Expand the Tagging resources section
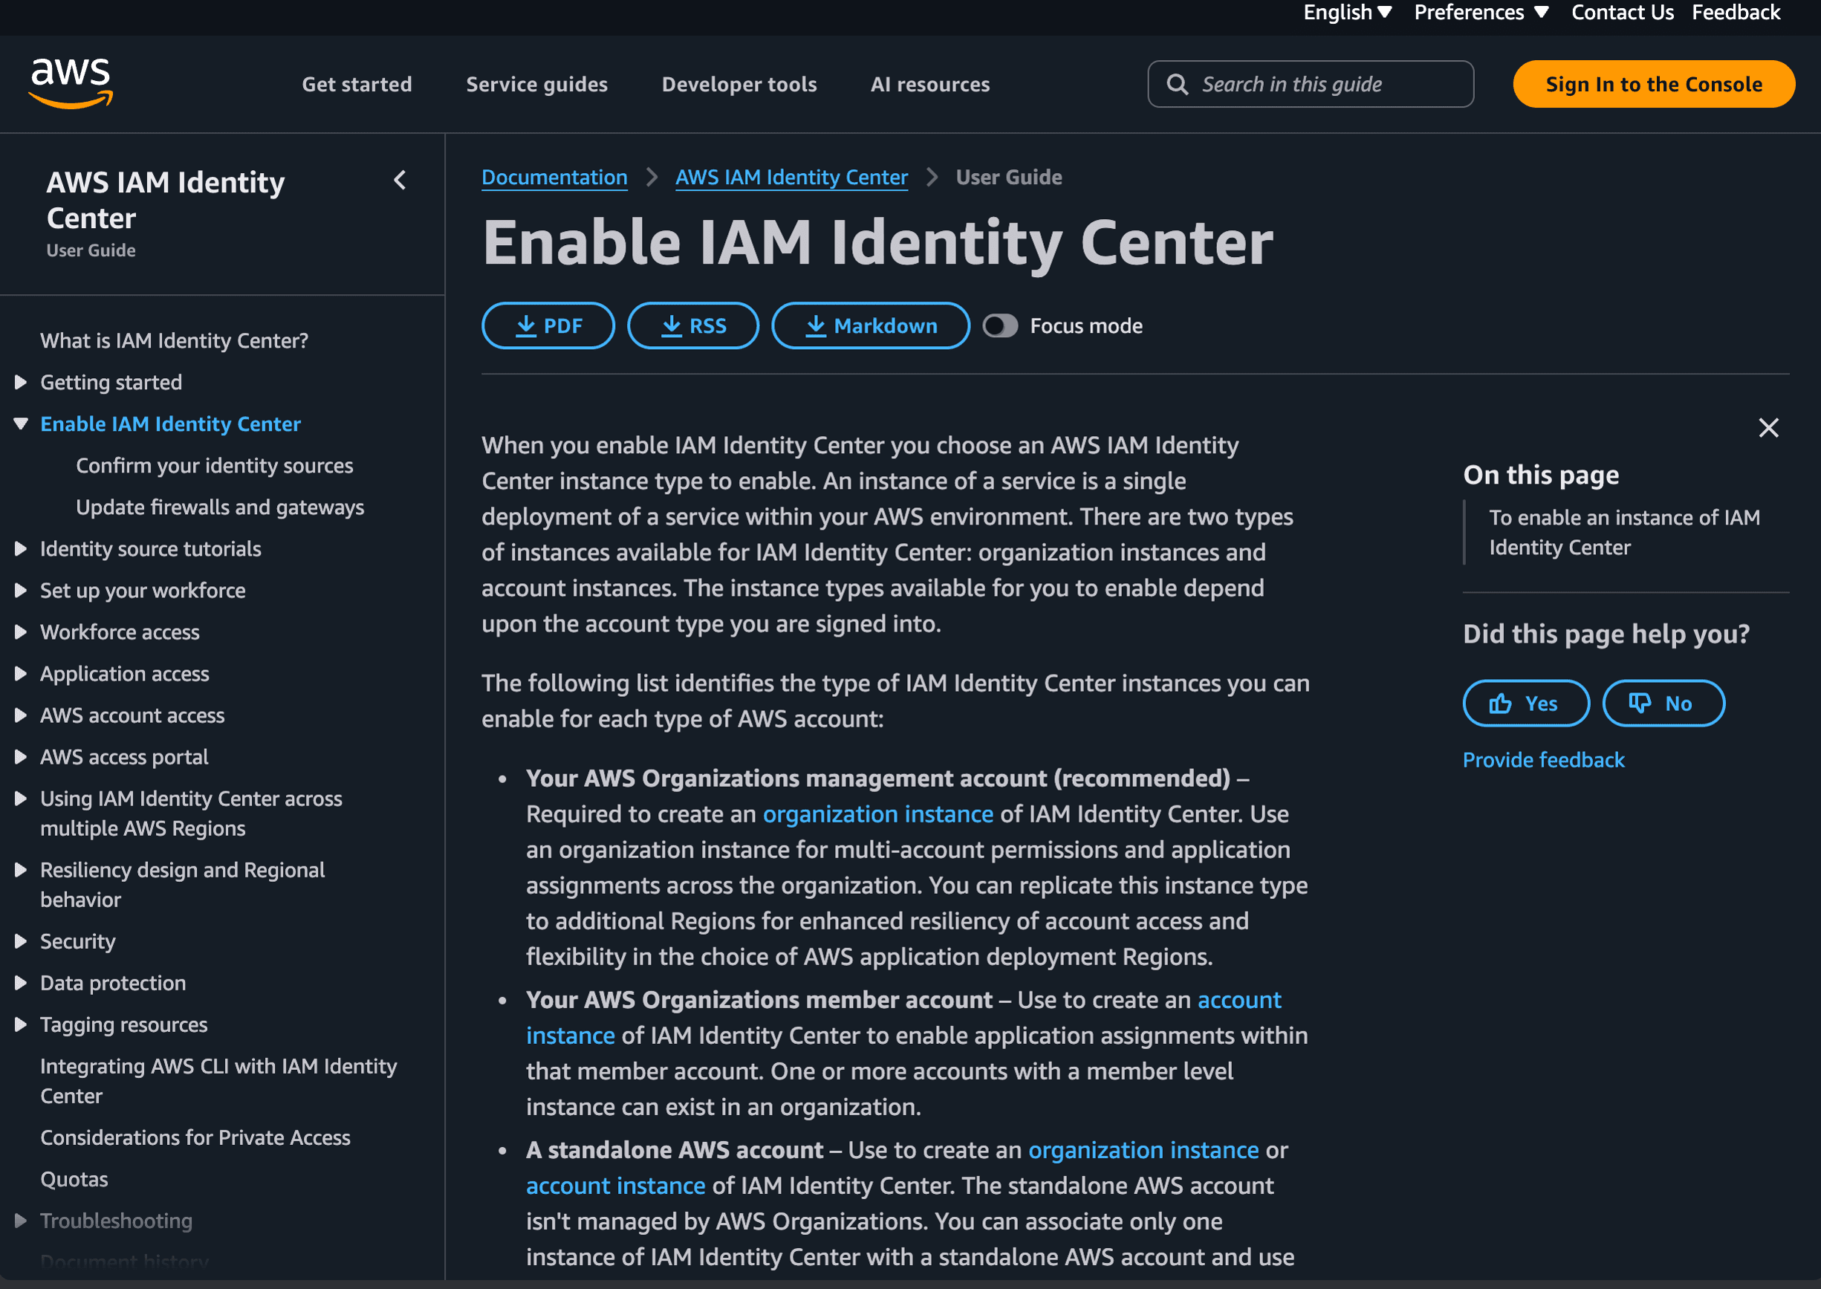 click(21, 1025)
